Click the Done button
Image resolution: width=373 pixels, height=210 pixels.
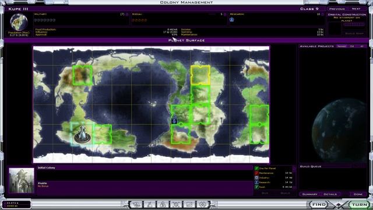358,194
